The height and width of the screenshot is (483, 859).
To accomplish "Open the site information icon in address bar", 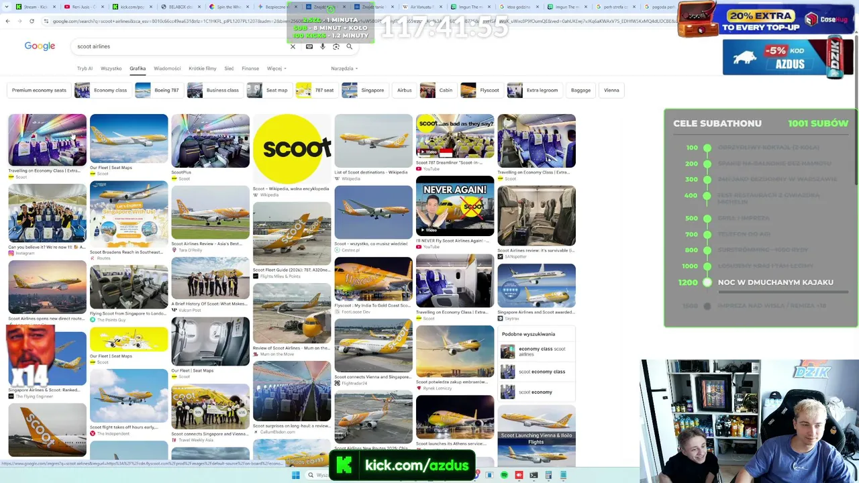I will 46,21.
